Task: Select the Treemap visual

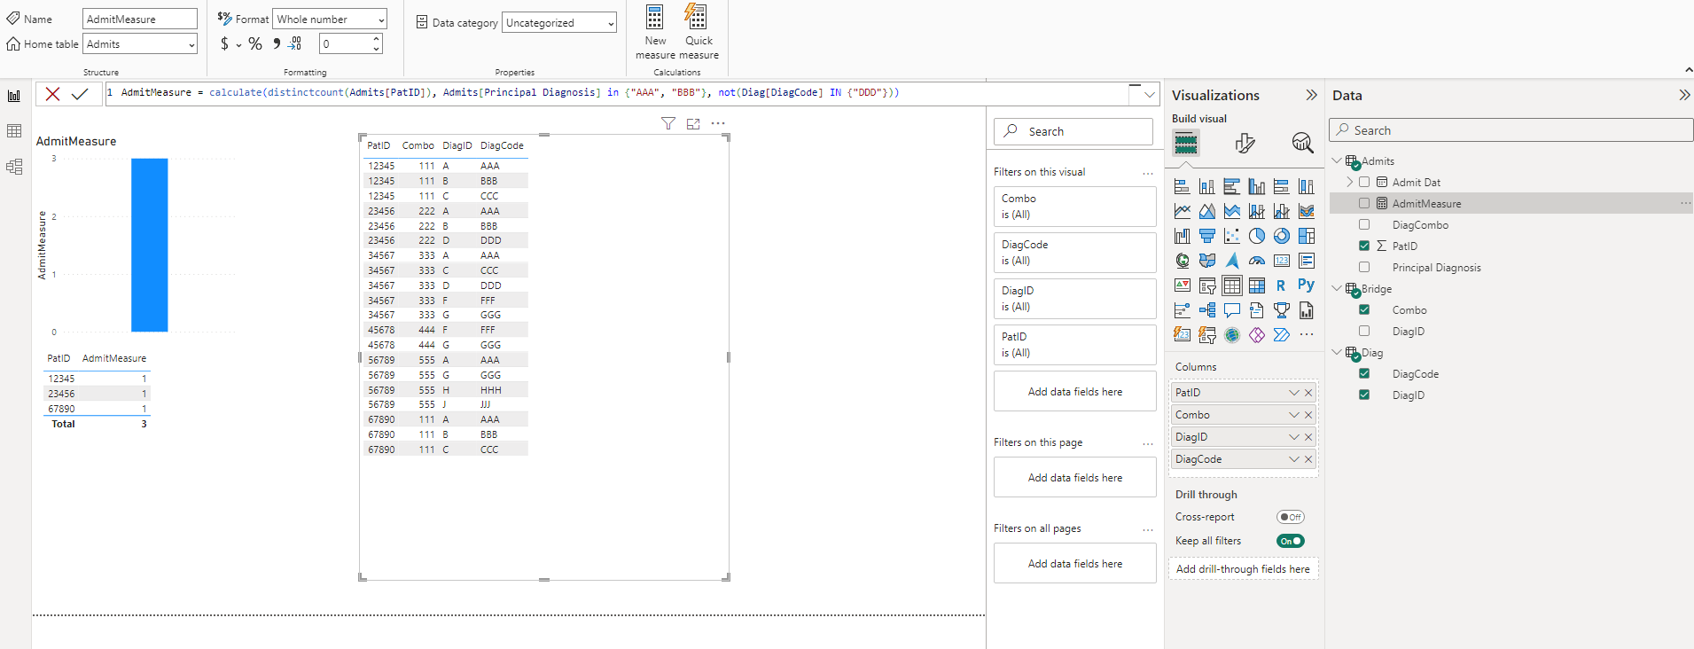Action: click(1307, 236)
